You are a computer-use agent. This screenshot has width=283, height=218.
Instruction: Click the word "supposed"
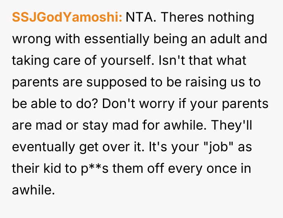pos(104,82)
